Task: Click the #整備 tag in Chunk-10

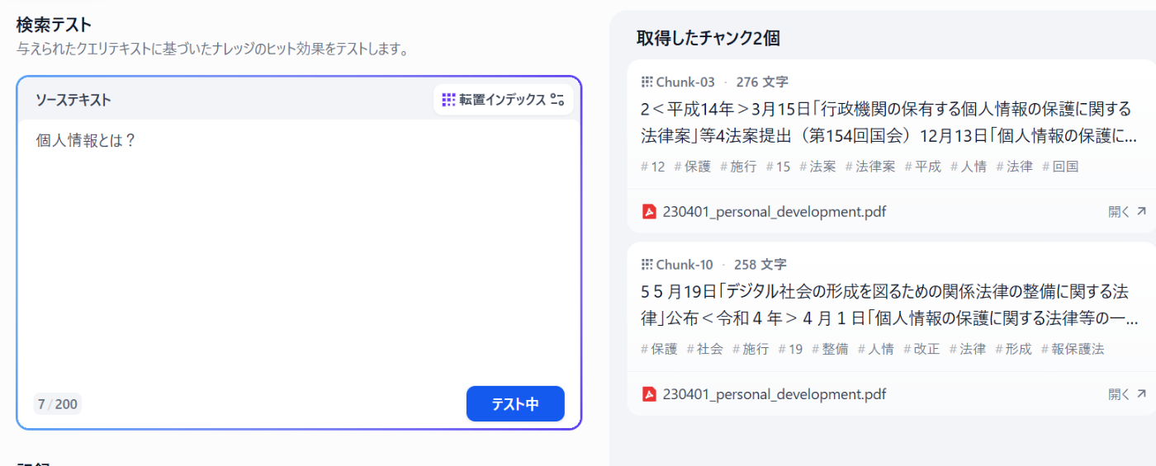Action: click(x=830, y=349)
